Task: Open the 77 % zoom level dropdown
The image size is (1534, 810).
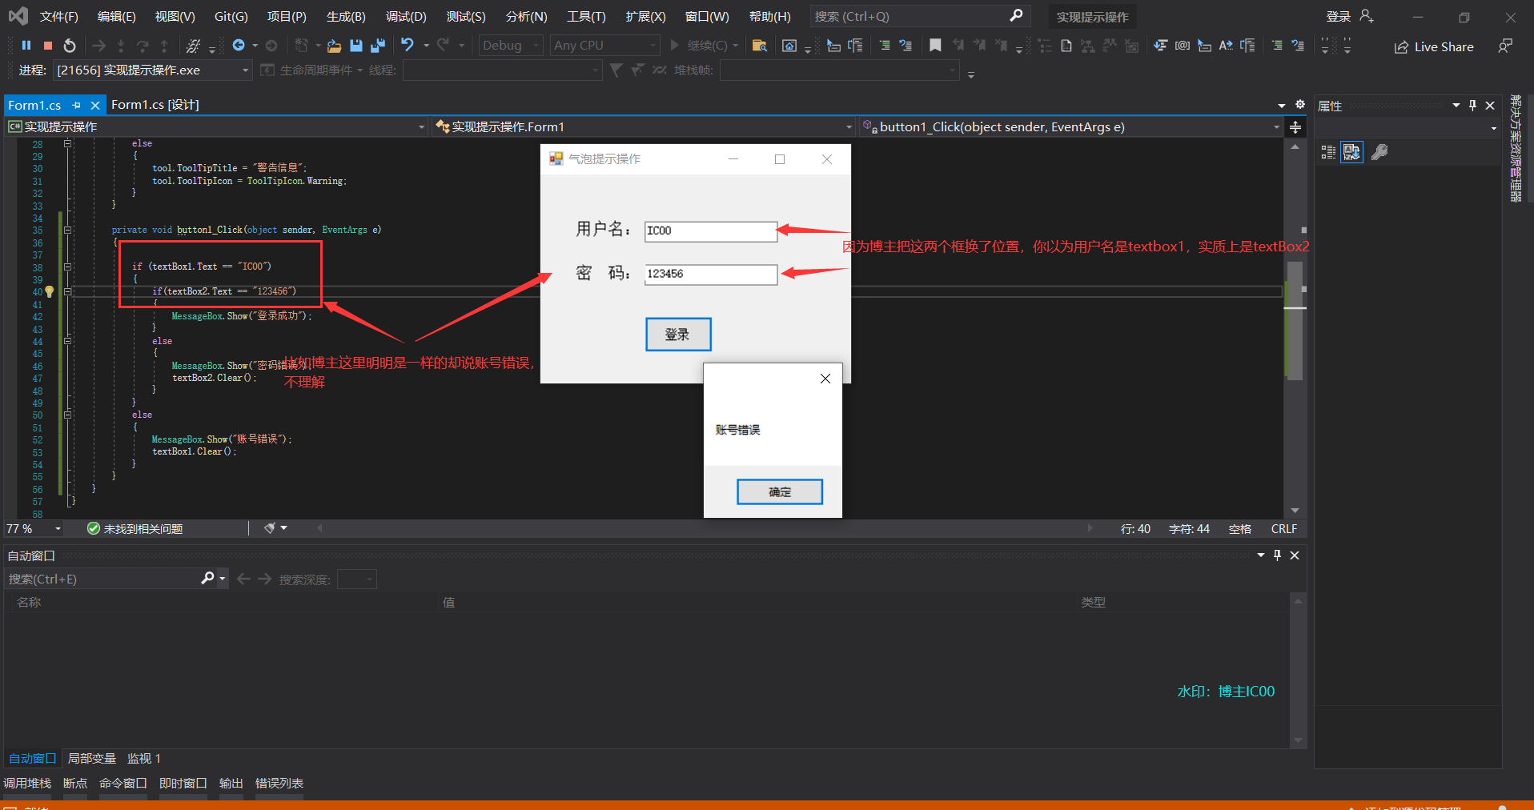Action: (58, 529)
